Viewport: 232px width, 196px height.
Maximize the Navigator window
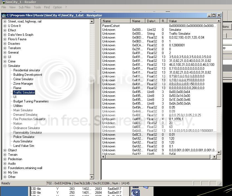click(214, 15)
